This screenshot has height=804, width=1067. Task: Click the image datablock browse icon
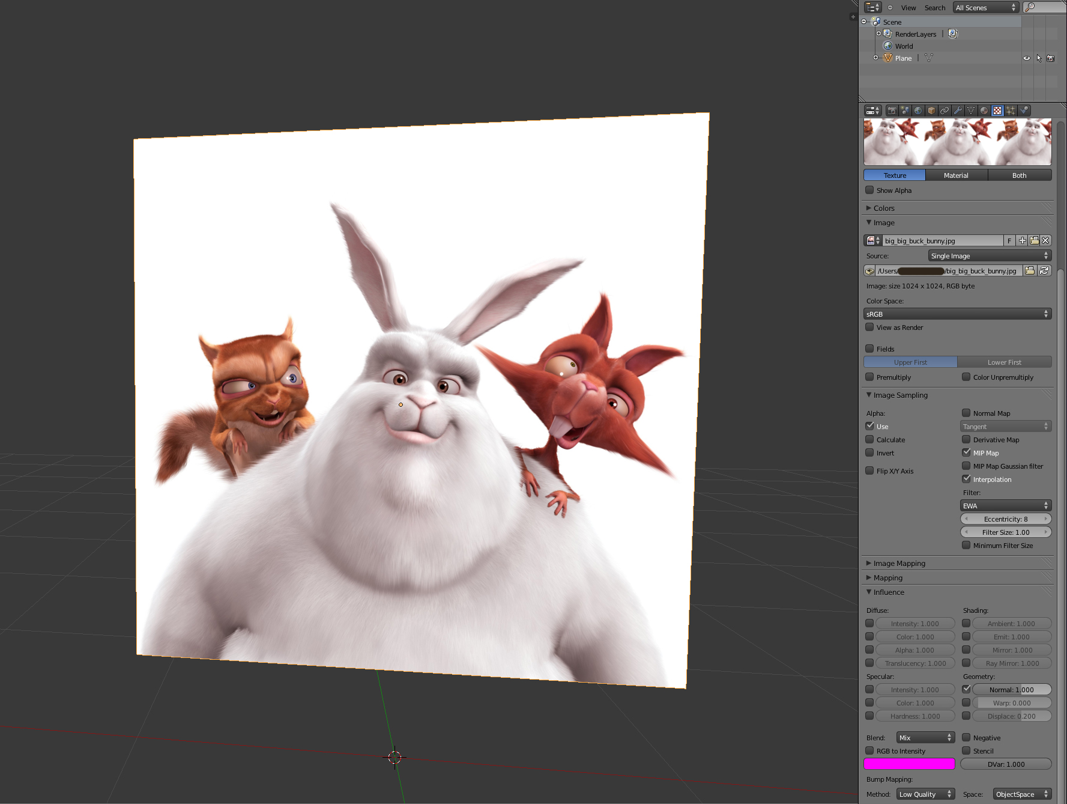point(873,240)
